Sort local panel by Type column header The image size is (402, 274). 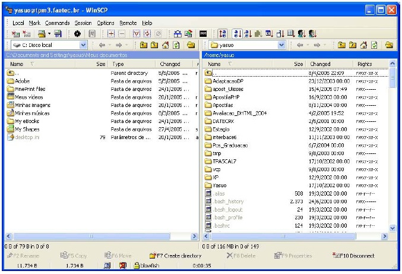(132, 64)
